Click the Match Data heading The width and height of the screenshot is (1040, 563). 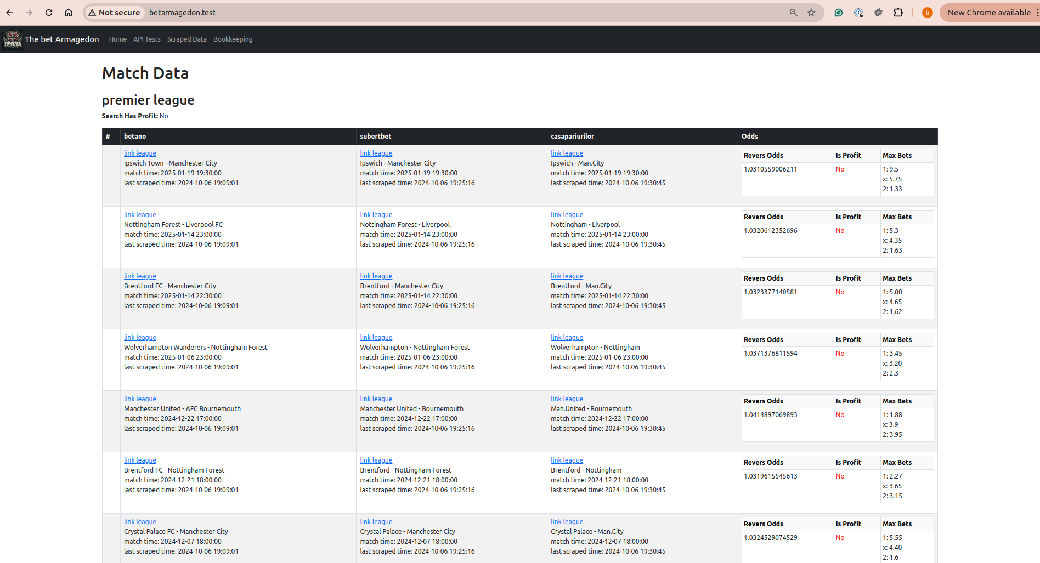tap(145, 73)
